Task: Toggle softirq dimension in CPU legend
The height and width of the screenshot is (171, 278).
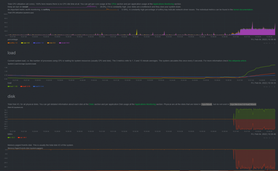Action: tap(13, 43)
